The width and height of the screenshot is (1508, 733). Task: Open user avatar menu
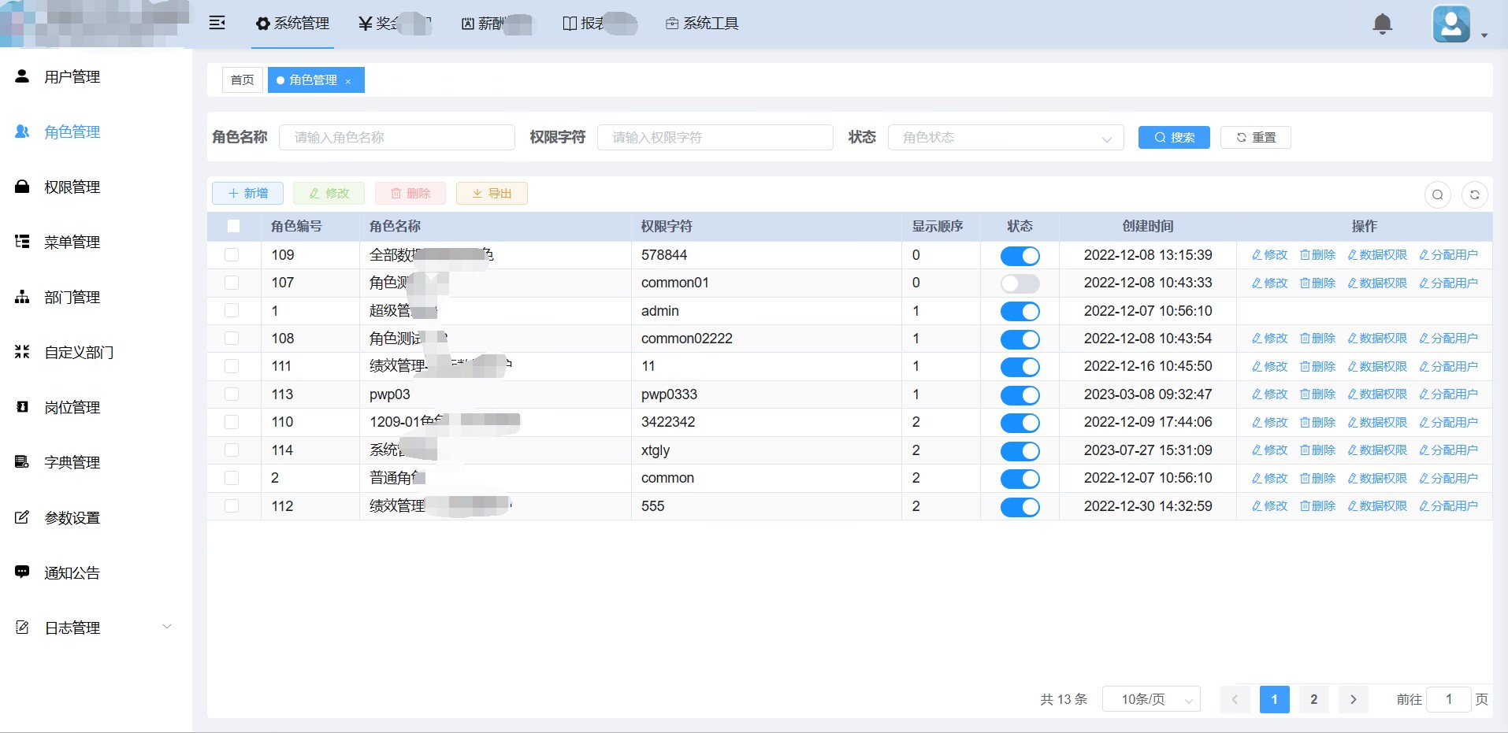coord(1451,24)
